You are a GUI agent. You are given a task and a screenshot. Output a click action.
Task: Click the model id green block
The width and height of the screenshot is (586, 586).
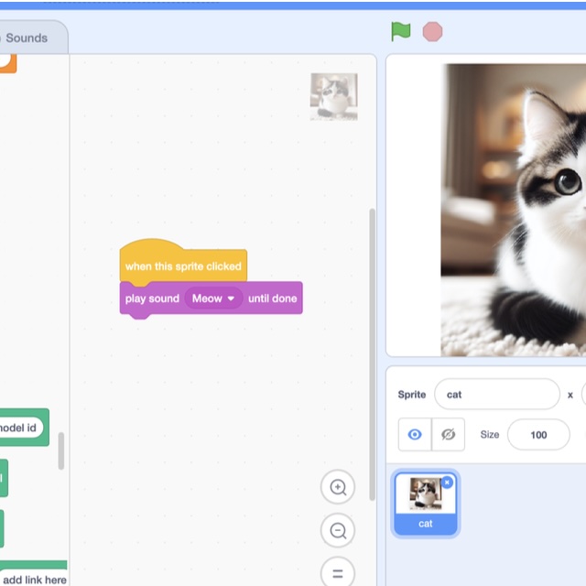22,428
